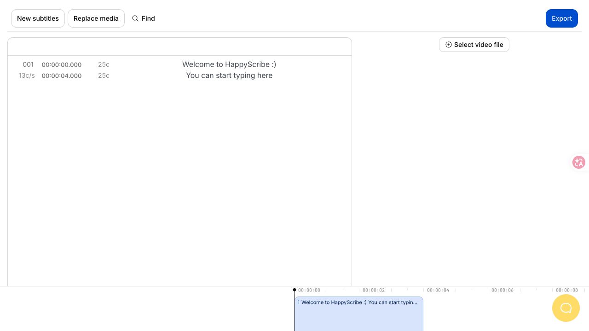Edit the end timecode 00:00:04.000

[x=62, y=76]
